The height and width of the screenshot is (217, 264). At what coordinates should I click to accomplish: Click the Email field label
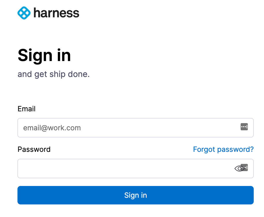point(27,109)
